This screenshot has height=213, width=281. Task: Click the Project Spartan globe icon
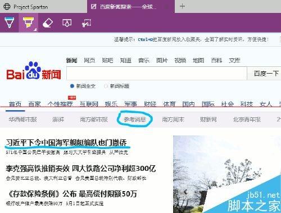7,7
